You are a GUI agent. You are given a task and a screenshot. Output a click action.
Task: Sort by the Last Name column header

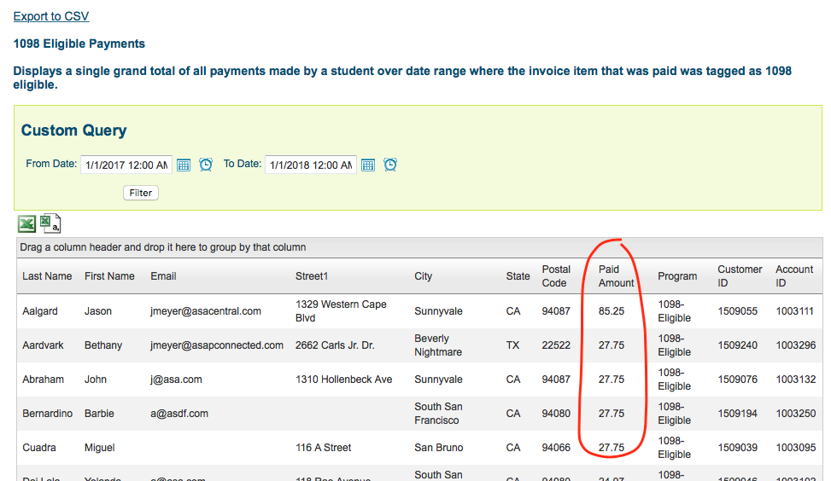(47, 276)
